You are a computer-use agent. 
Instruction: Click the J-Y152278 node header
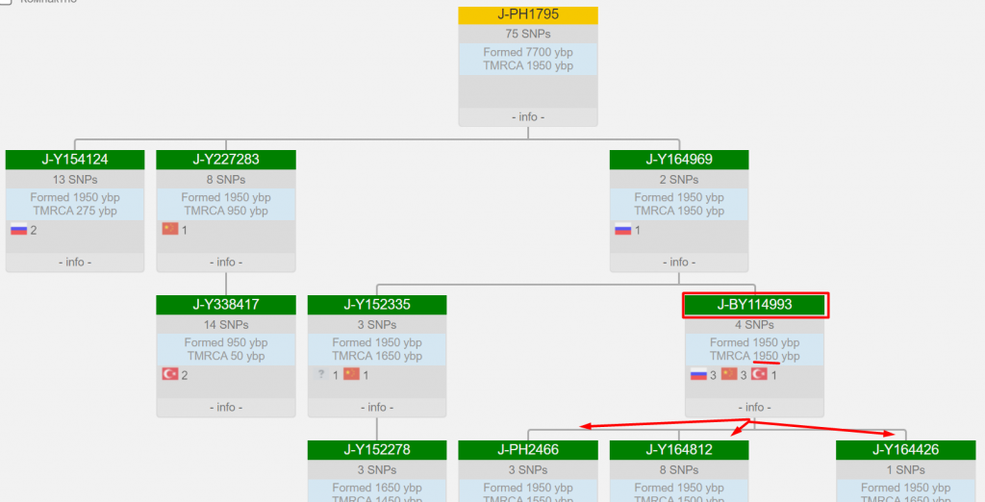(377, 450)
